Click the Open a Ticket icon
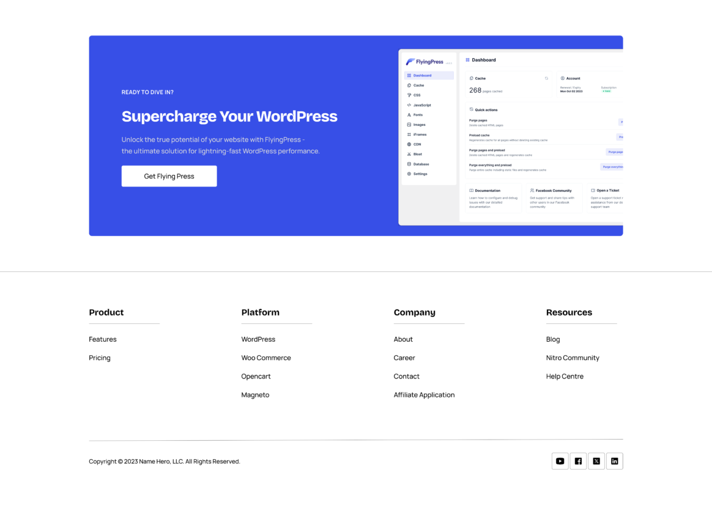712x505 pixels. point(593,191)
